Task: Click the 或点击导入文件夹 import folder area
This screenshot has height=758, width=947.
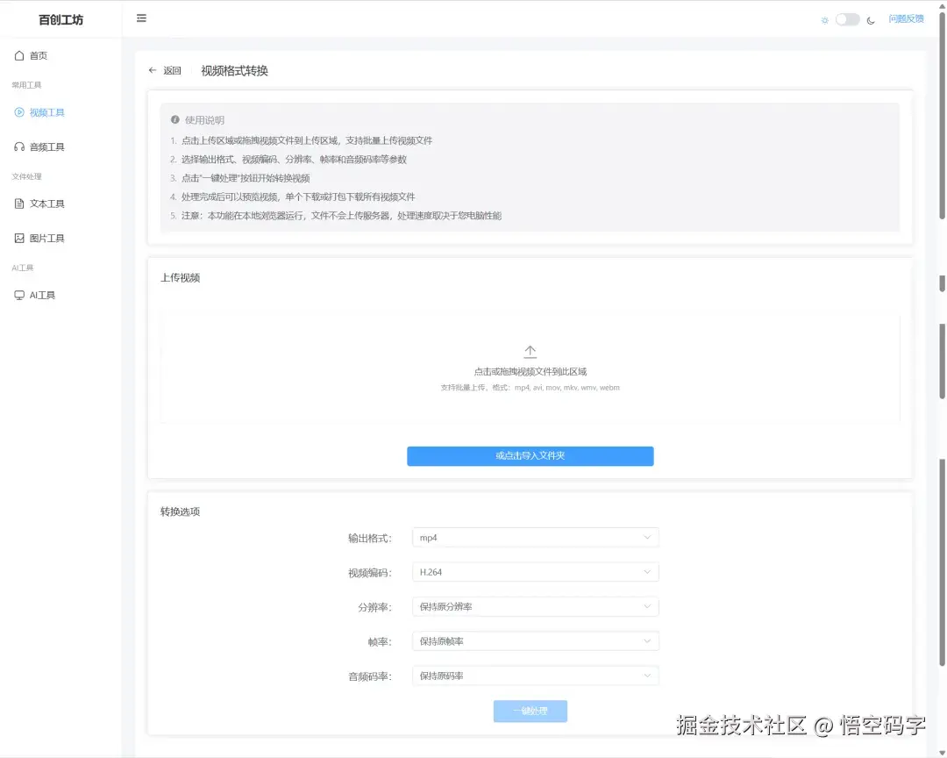Action: 530,456
